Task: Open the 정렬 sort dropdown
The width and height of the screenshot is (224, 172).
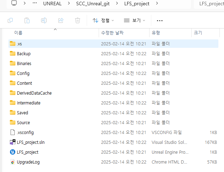Action: pyautogui.click(x=103, y=20)
